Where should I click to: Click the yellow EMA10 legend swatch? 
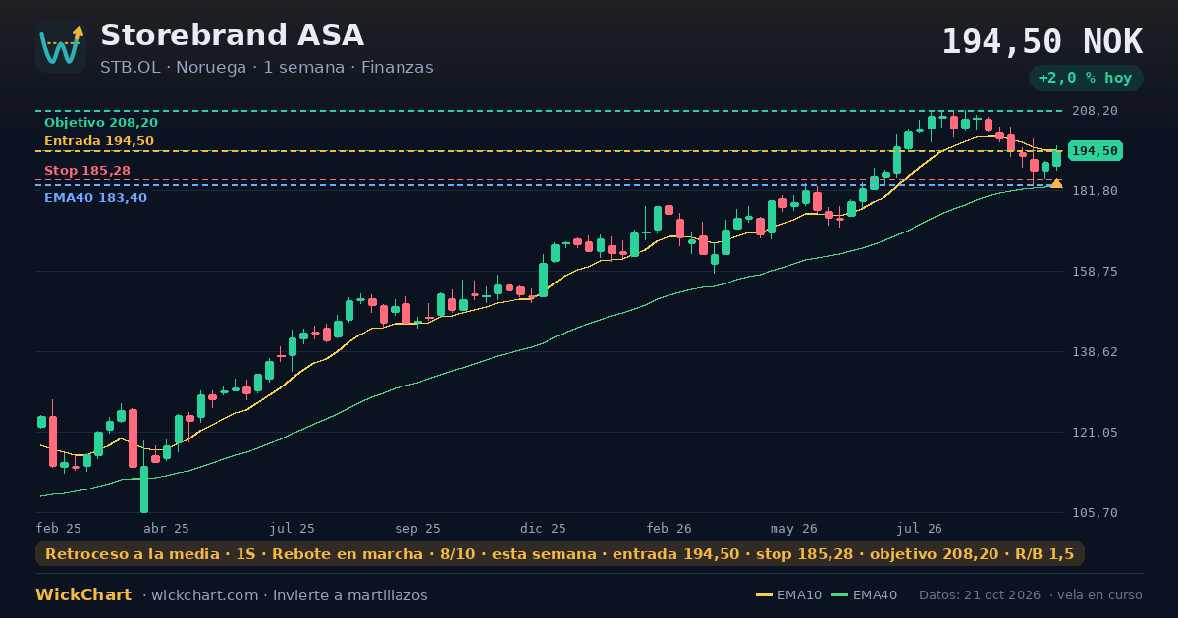(764, 595)
